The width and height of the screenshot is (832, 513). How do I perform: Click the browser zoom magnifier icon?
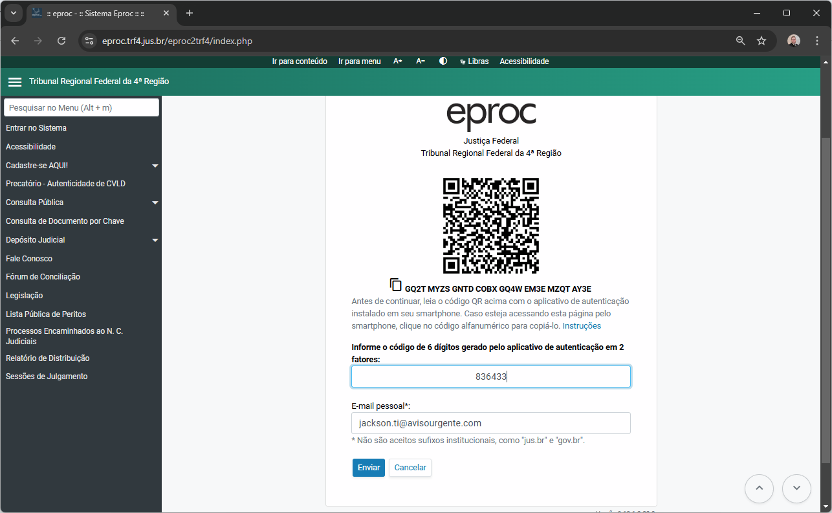coord(741,41)
